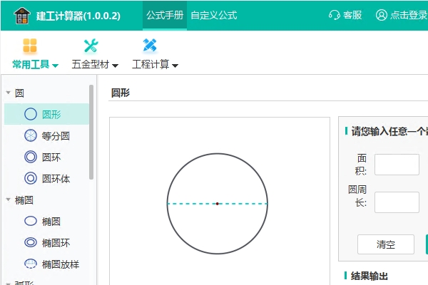Collapse the 椭圆 tree category
Viewport: 428px width, 285px height.
(8, 200)
